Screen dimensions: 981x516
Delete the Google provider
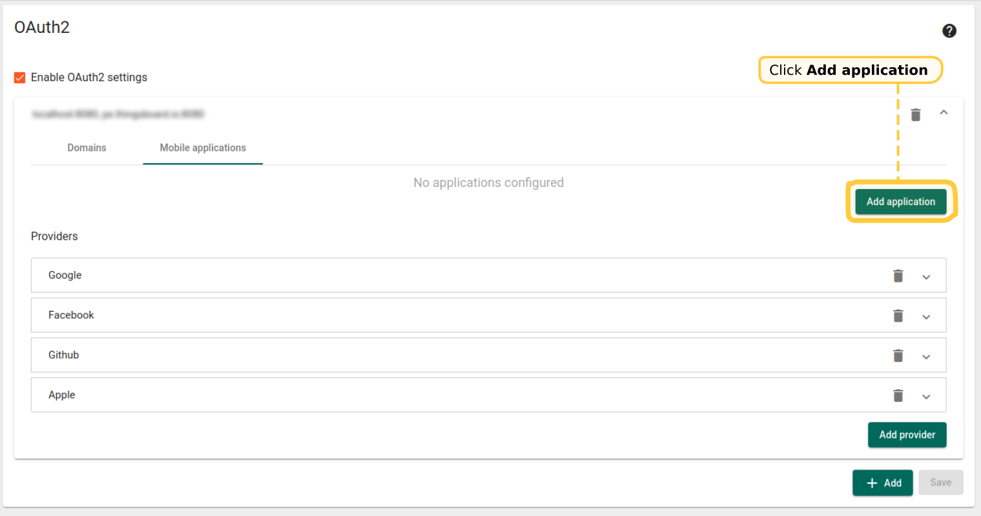(x=898, y=276)
